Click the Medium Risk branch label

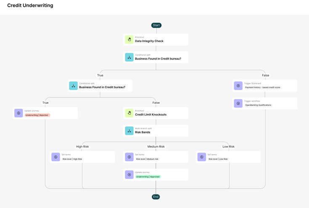point(156,147)
